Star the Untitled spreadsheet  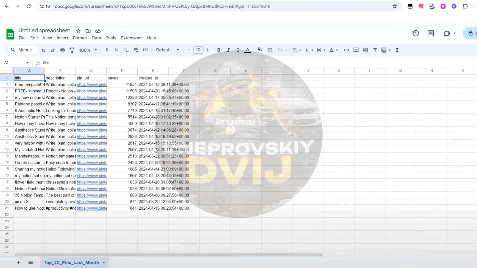[78, 31]
